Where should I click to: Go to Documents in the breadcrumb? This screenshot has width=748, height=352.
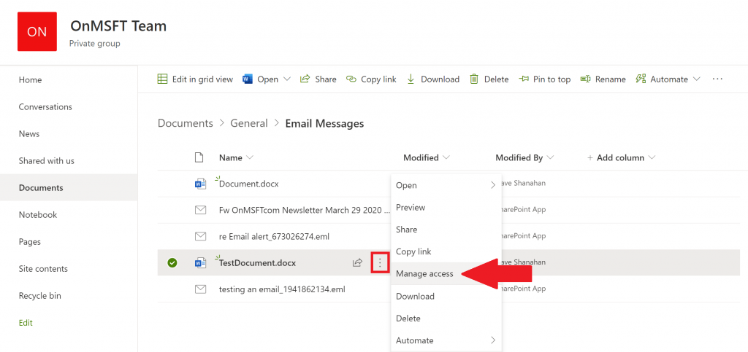tap(185, 123)
